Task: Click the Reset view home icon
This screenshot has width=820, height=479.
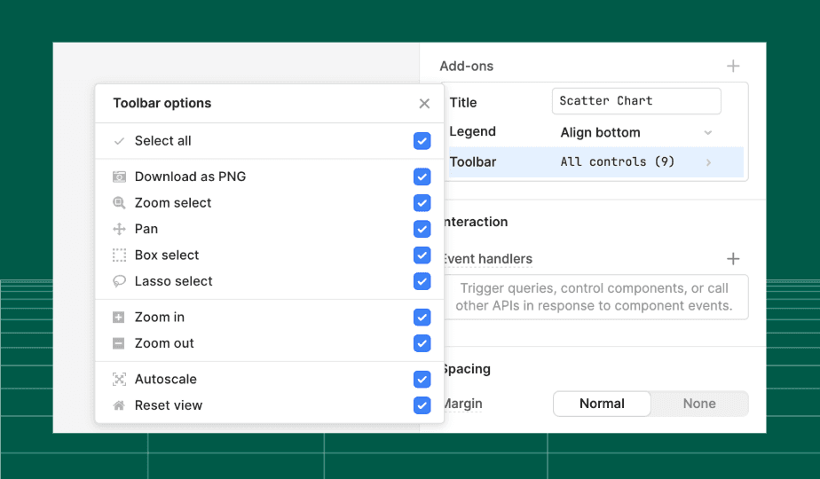Action: (x=119, y=405)
